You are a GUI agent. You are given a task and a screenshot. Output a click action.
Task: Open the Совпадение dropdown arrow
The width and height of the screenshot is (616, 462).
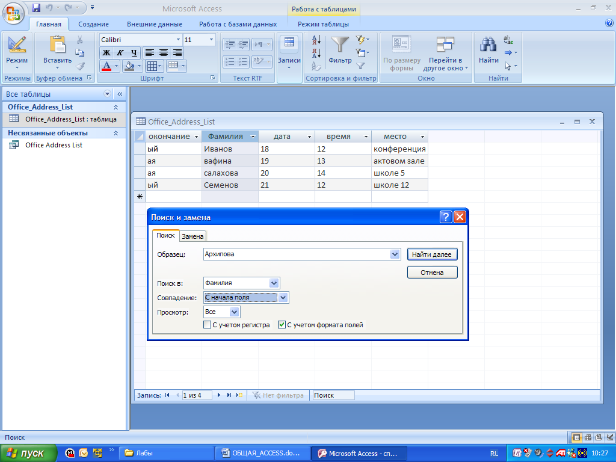(x=283, y=297)
